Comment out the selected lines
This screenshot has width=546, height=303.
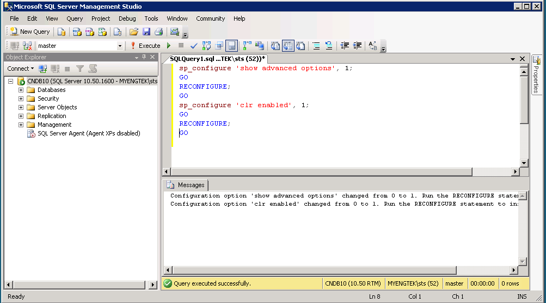tap(316, 46)
